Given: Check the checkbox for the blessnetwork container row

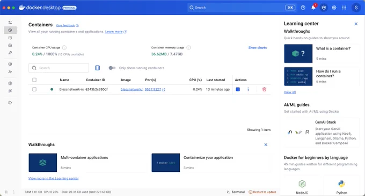Looking at the screenshot, I should point(34,89).
